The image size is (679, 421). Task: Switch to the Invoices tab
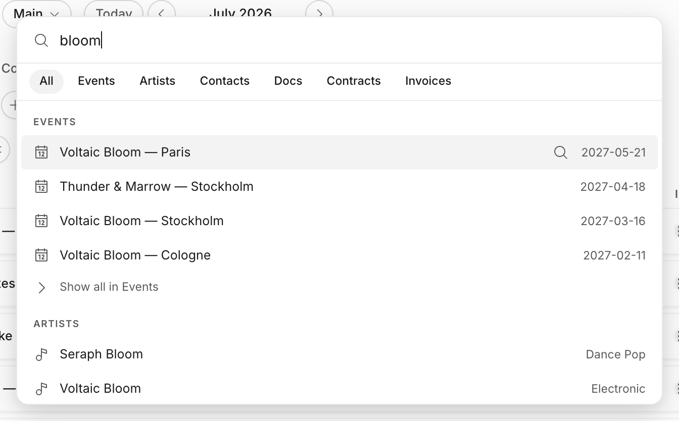428,81
